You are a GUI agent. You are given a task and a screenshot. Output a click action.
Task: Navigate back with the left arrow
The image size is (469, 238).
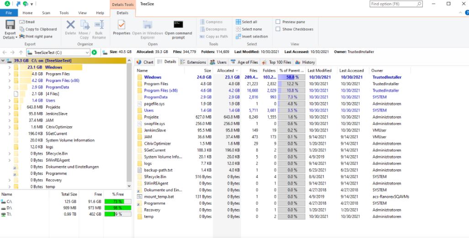click(5, 52)
